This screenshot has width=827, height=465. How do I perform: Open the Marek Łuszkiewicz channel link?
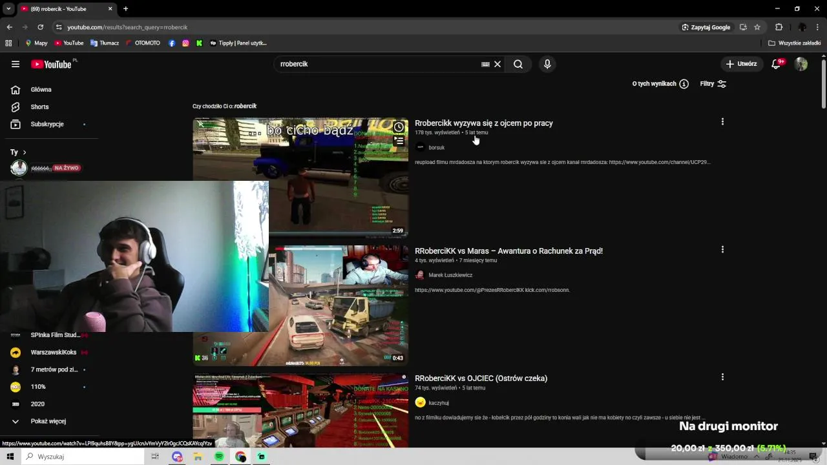pyautogui.click(x=450, y=275)
